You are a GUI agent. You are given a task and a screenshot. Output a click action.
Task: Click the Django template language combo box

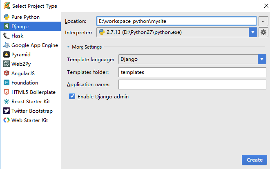[192, 59]
